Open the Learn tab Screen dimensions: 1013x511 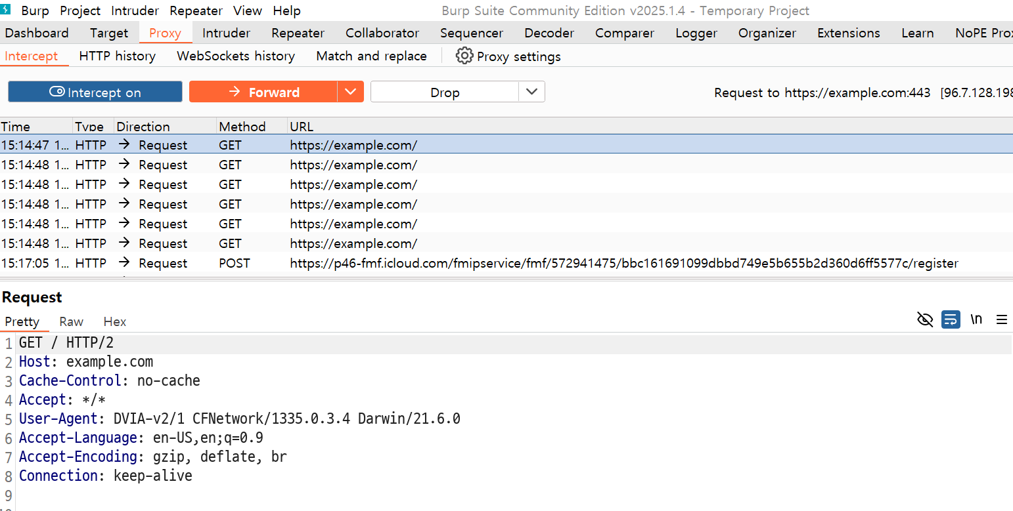pos(918,33)
